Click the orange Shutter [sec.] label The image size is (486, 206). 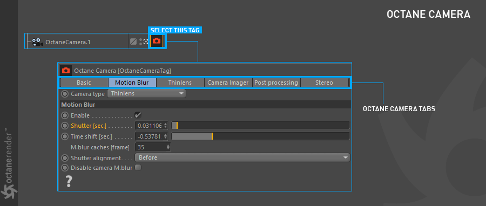click(89, 126)
